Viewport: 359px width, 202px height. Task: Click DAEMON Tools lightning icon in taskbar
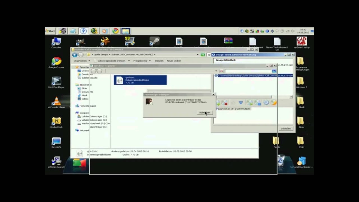coord(83,31)
